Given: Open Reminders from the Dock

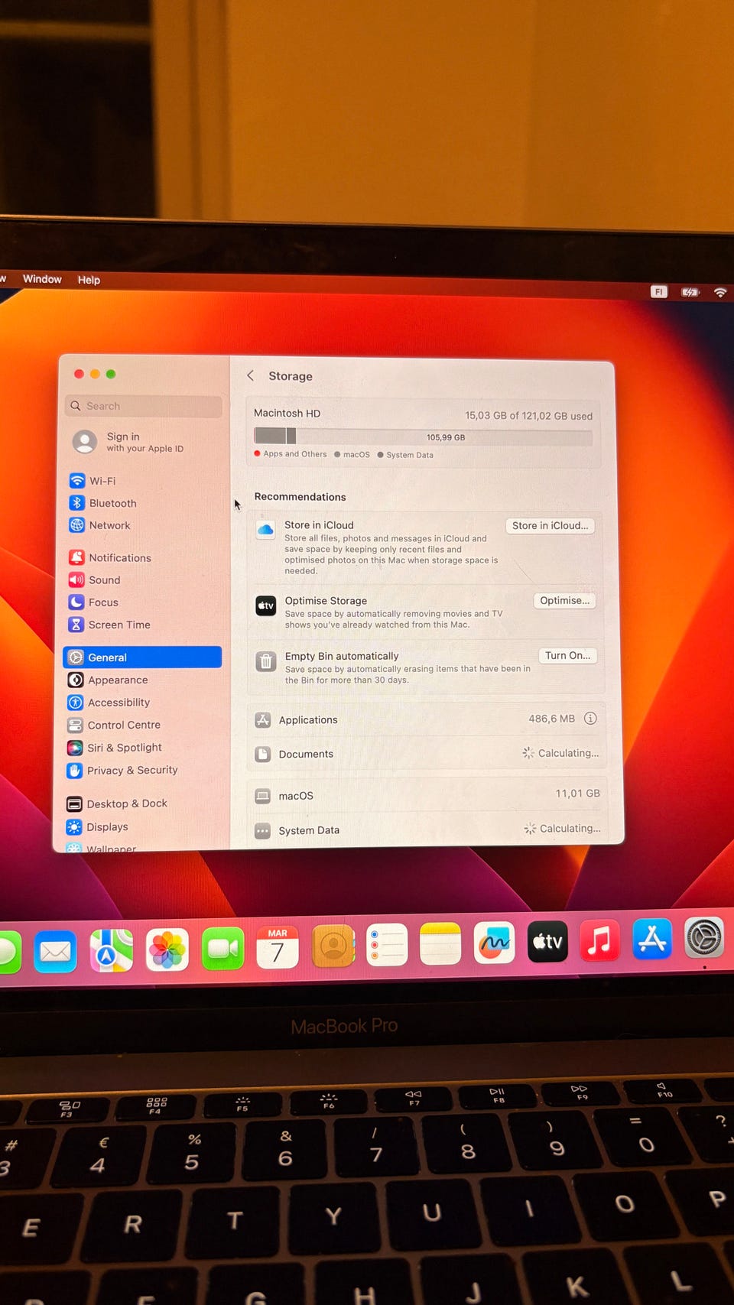Looking at the screenshot, I should pyautogui.click(x=387, y=944).
